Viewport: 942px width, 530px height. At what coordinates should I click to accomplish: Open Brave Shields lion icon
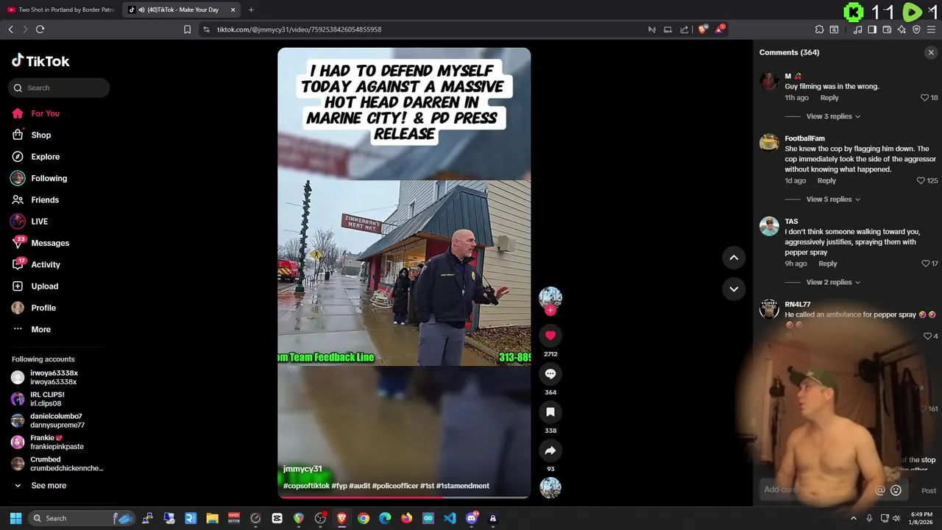(702, 29)
